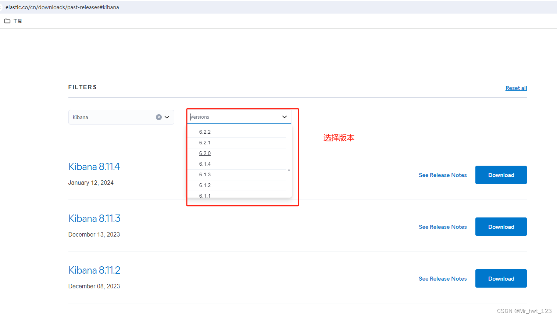See Release Notes for Kibana 8.11.2

click(443, 279)
